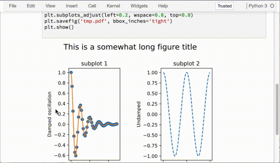Open the View menu
280x163 pixels.
(x=50, y=6)
